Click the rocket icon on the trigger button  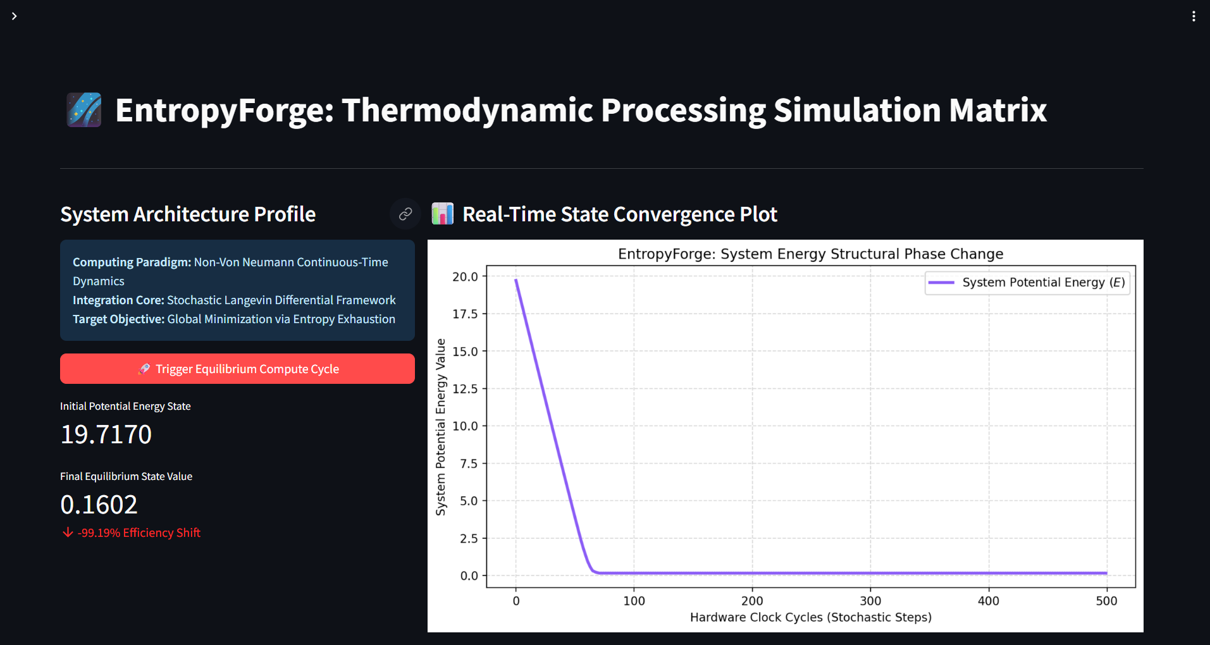pyautogui.click(x=144, y=369)
